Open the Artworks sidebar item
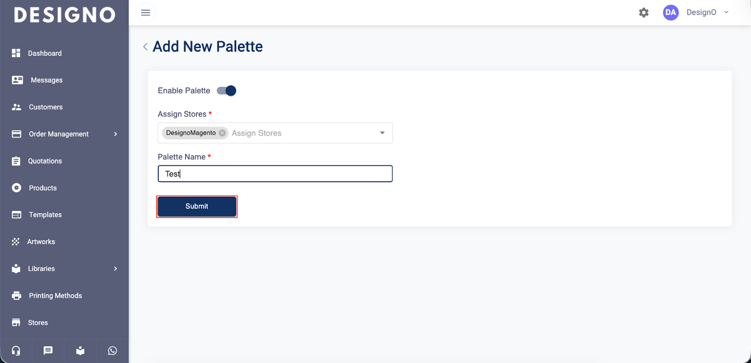Viewport: 751px width, 363px height. click(x=41, y=242)
